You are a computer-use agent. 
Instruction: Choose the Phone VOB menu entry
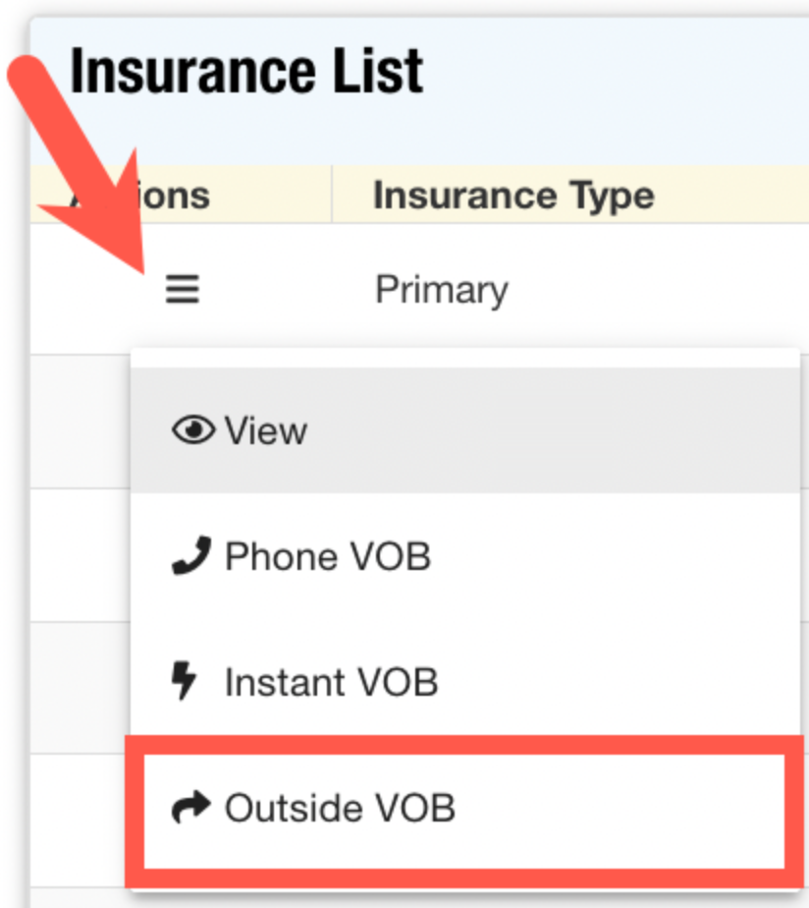point(328,556)
